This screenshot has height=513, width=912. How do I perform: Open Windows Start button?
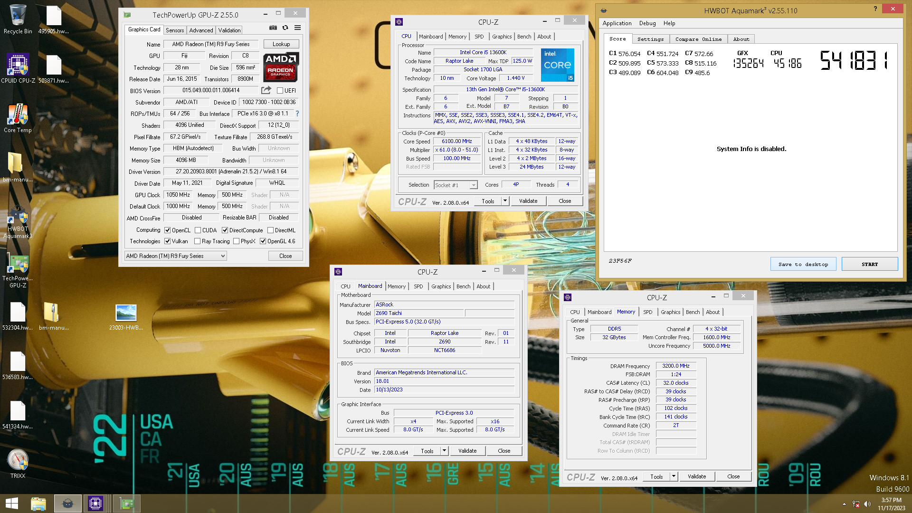tap(12, 503)
